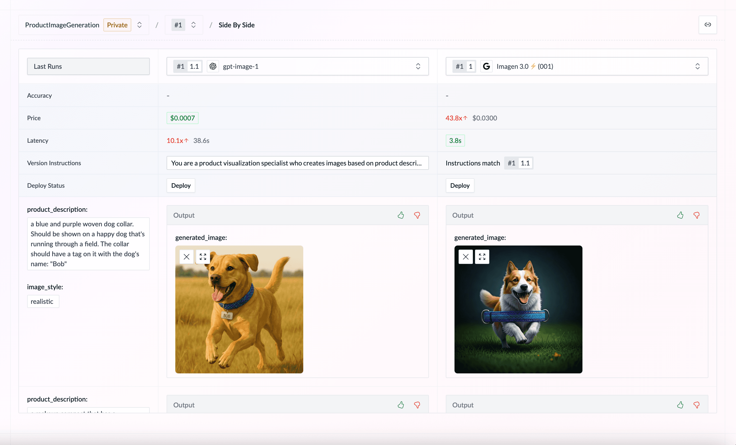This screenshot has width=736, height=445.
Task: Remove the Imagen generated image with X
Action: pos(466,257)
